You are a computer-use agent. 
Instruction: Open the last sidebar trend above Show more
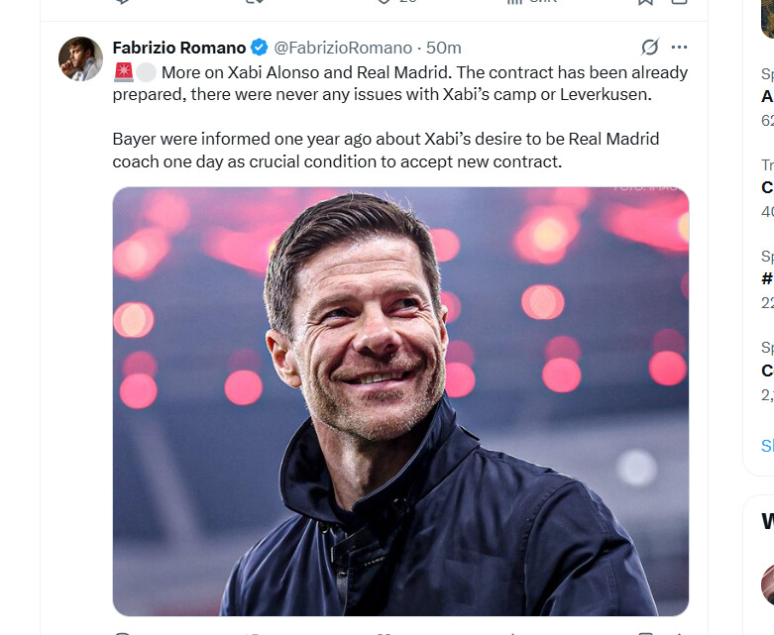click(x=767, y=370)
